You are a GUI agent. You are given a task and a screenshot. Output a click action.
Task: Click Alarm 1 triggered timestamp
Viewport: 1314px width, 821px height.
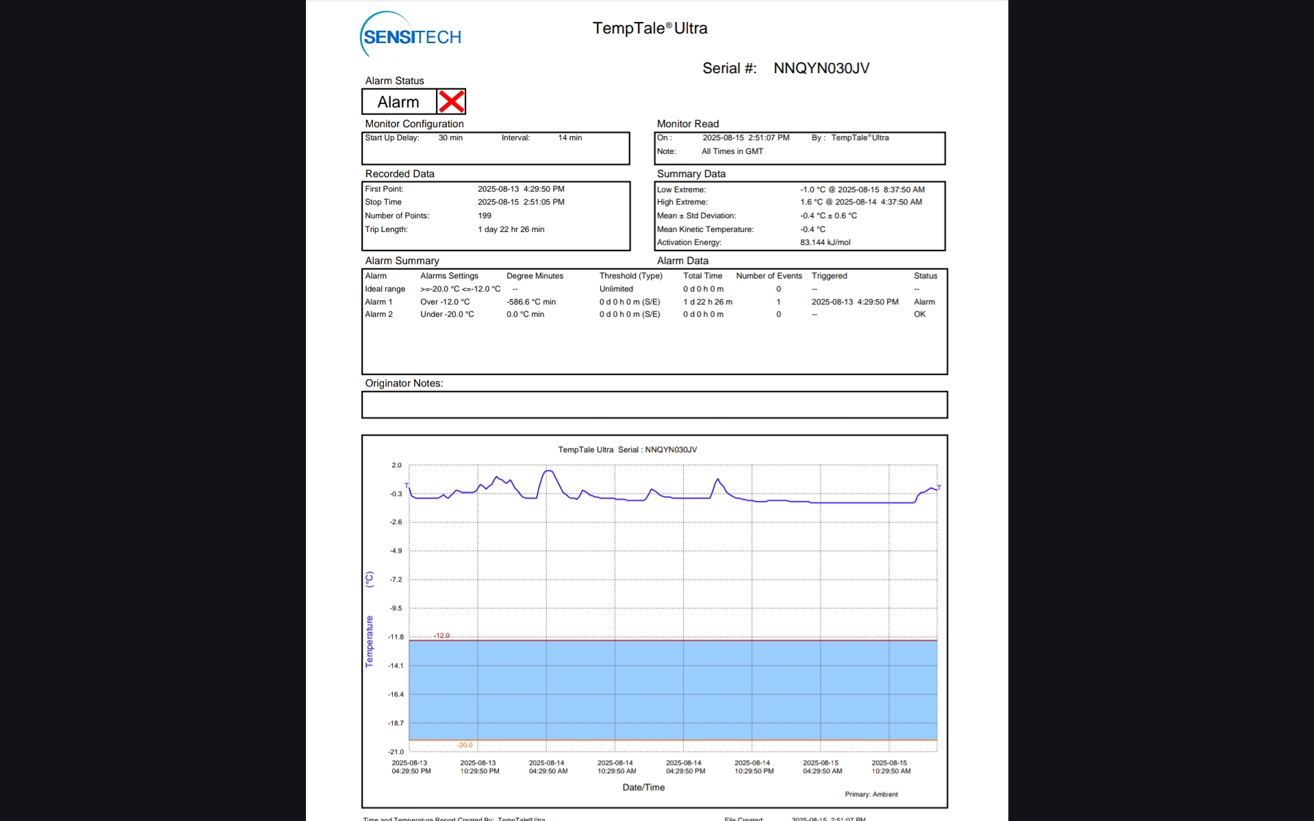pyautogui.click(x=854, y=302)
